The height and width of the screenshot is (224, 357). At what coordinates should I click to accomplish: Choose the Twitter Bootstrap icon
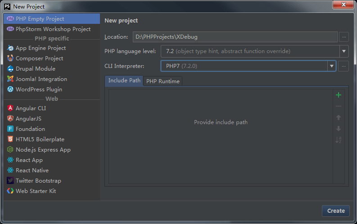(10, 180)
